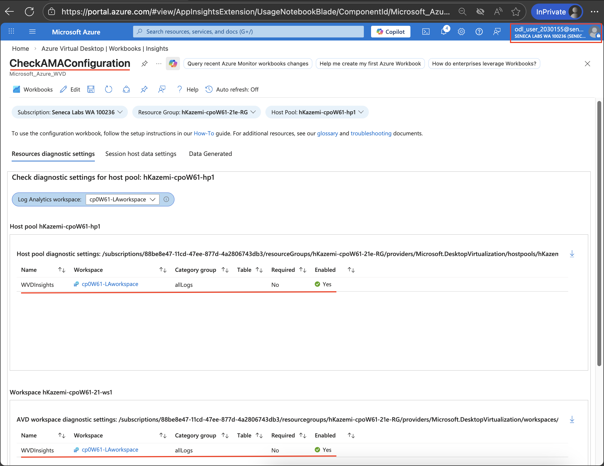Open Help in the workbook toolbar
The width and height of the screenshot is (604, 466).
[x=187, y=89]
